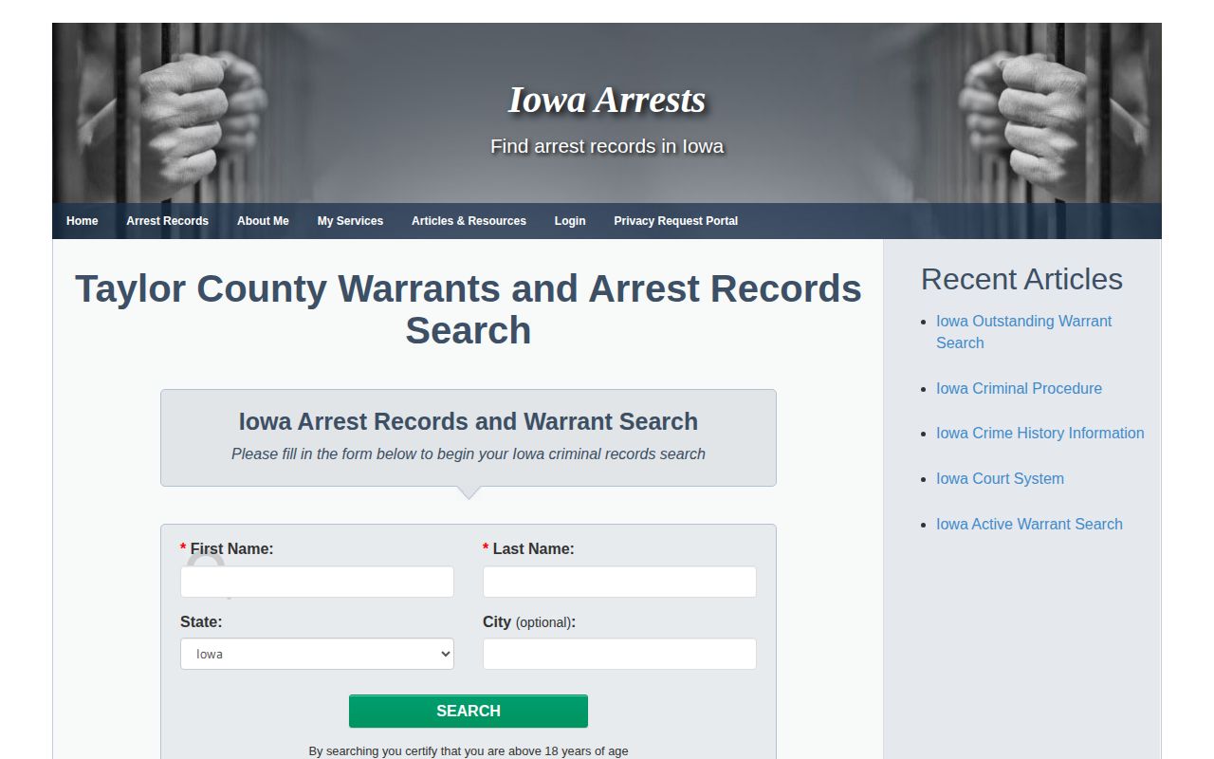
Task: Click the age certification notice text
Action: click(x=469, y=750)
